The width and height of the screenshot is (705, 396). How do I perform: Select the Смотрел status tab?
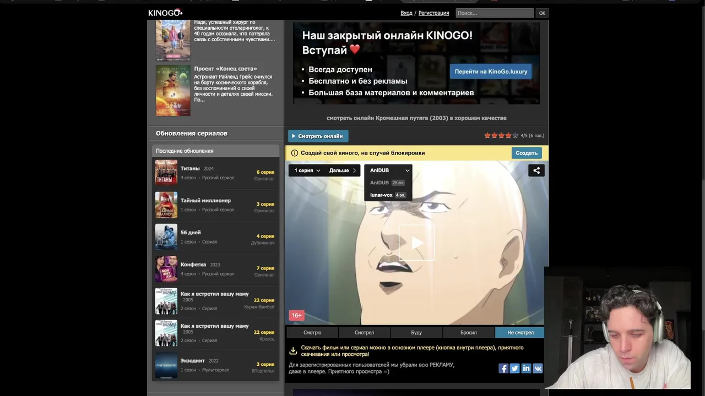pos(364,332)
